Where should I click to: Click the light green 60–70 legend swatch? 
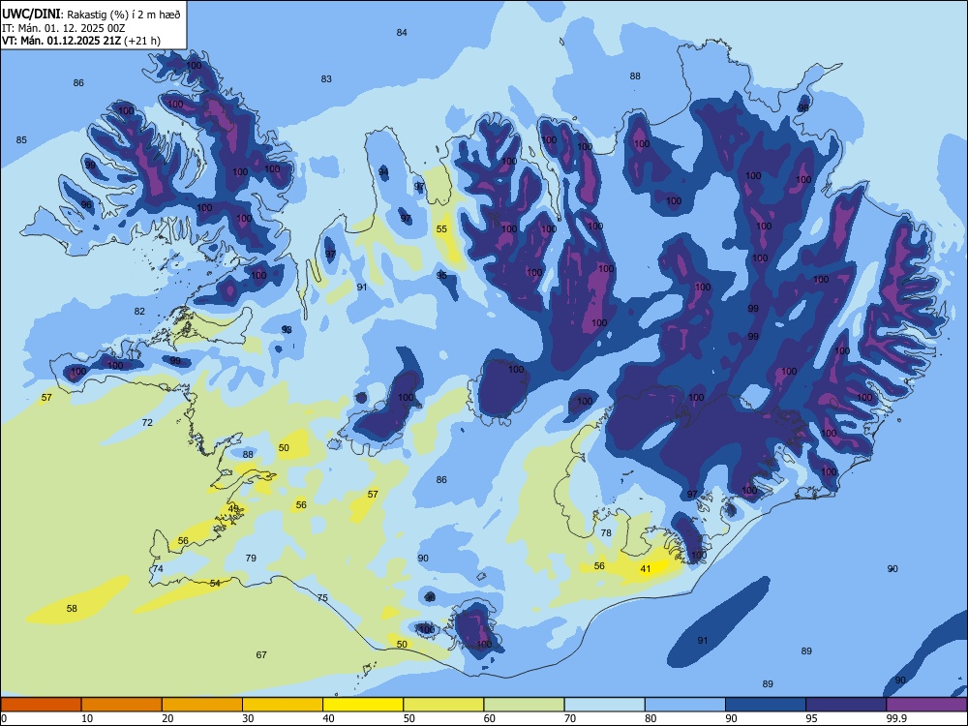[x=524, y=705]
